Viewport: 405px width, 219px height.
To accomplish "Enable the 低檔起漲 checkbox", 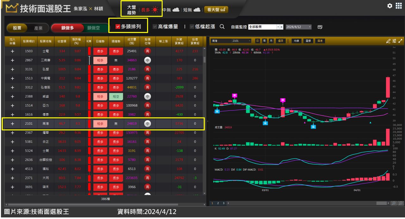I will (x=192, y=27).
